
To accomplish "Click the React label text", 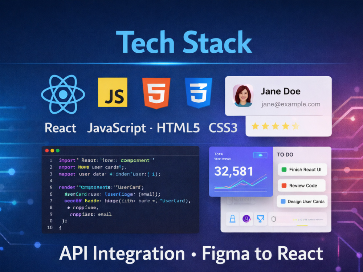I will (x=60, y=128).
